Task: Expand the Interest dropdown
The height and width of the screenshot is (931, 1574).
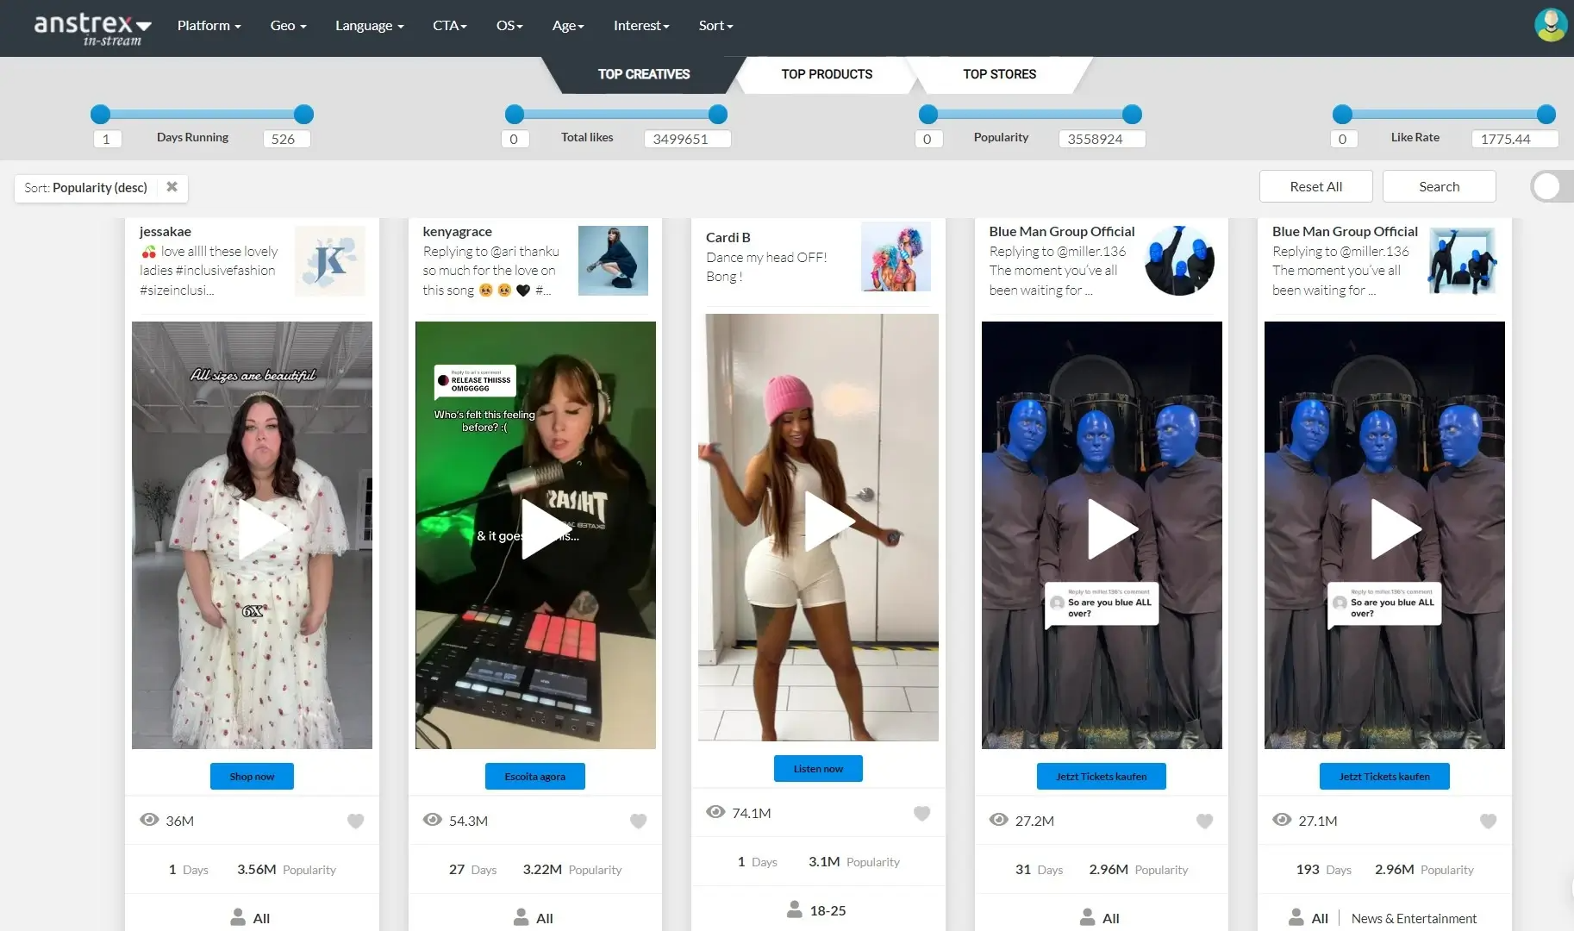Action: point(641,26)
